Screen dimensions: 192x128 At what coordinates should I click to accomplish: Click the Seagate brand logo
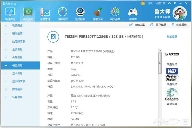(172, 94)
